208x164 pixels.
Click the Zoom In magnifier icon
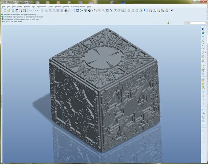point(99,10)
